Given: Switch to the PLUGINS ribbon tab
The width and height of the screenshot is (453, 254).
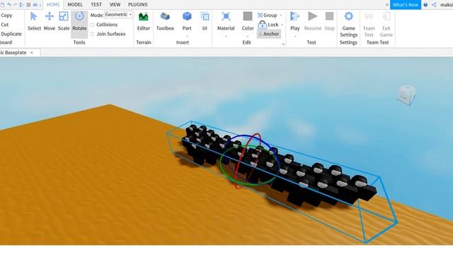Looking at the screenshot, I should pyautogui.click(x=137, y=5).
